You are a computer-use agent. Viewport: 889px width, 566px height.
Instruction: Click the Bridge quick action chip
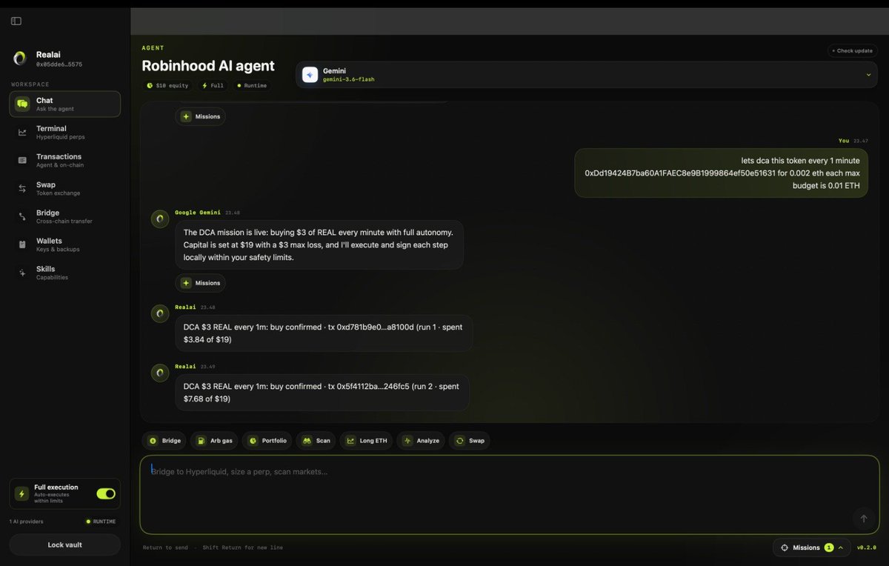pyautogui.click(x=164, y=441)
